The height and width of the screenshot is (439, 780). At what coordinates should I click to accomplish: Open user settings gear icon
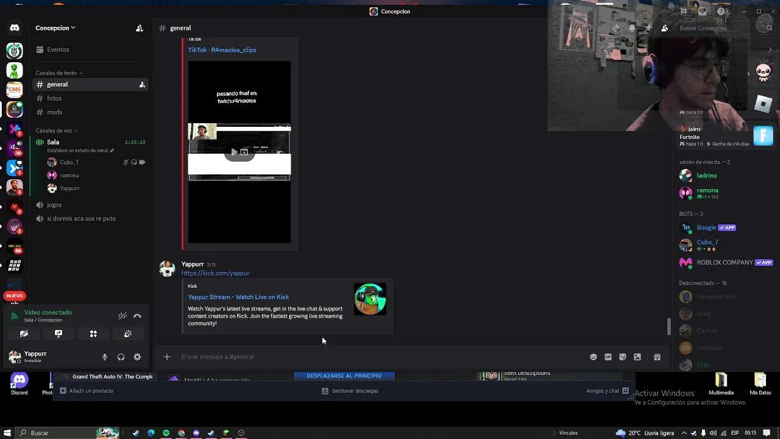pos(137,357)
